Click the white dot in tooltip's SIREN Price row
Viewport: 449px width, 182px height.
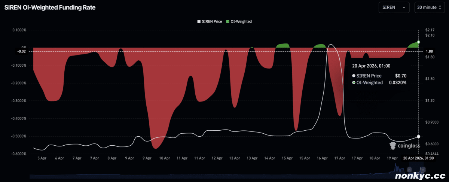coord(354,76)
